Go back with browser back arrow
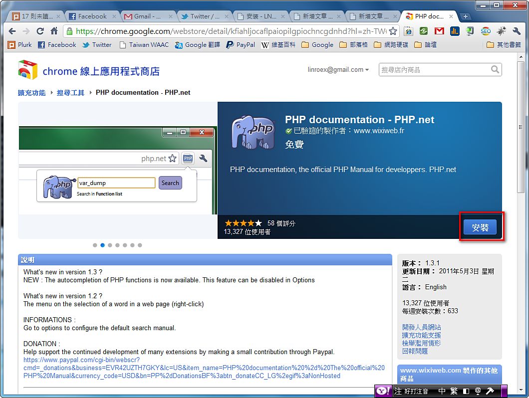 click(x=12, y=31)
